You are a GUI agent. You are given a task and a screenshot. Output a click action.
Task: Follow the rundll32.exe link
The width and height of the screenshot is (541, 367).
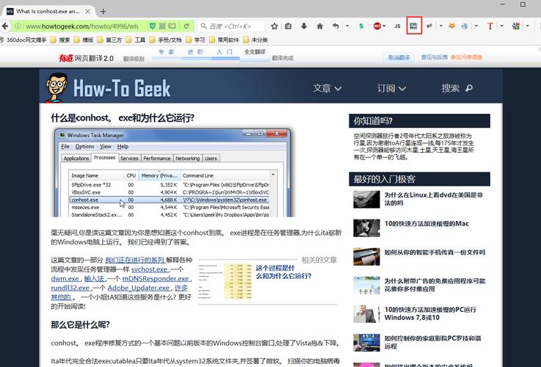pyautogui.click(x=70, y=288)
